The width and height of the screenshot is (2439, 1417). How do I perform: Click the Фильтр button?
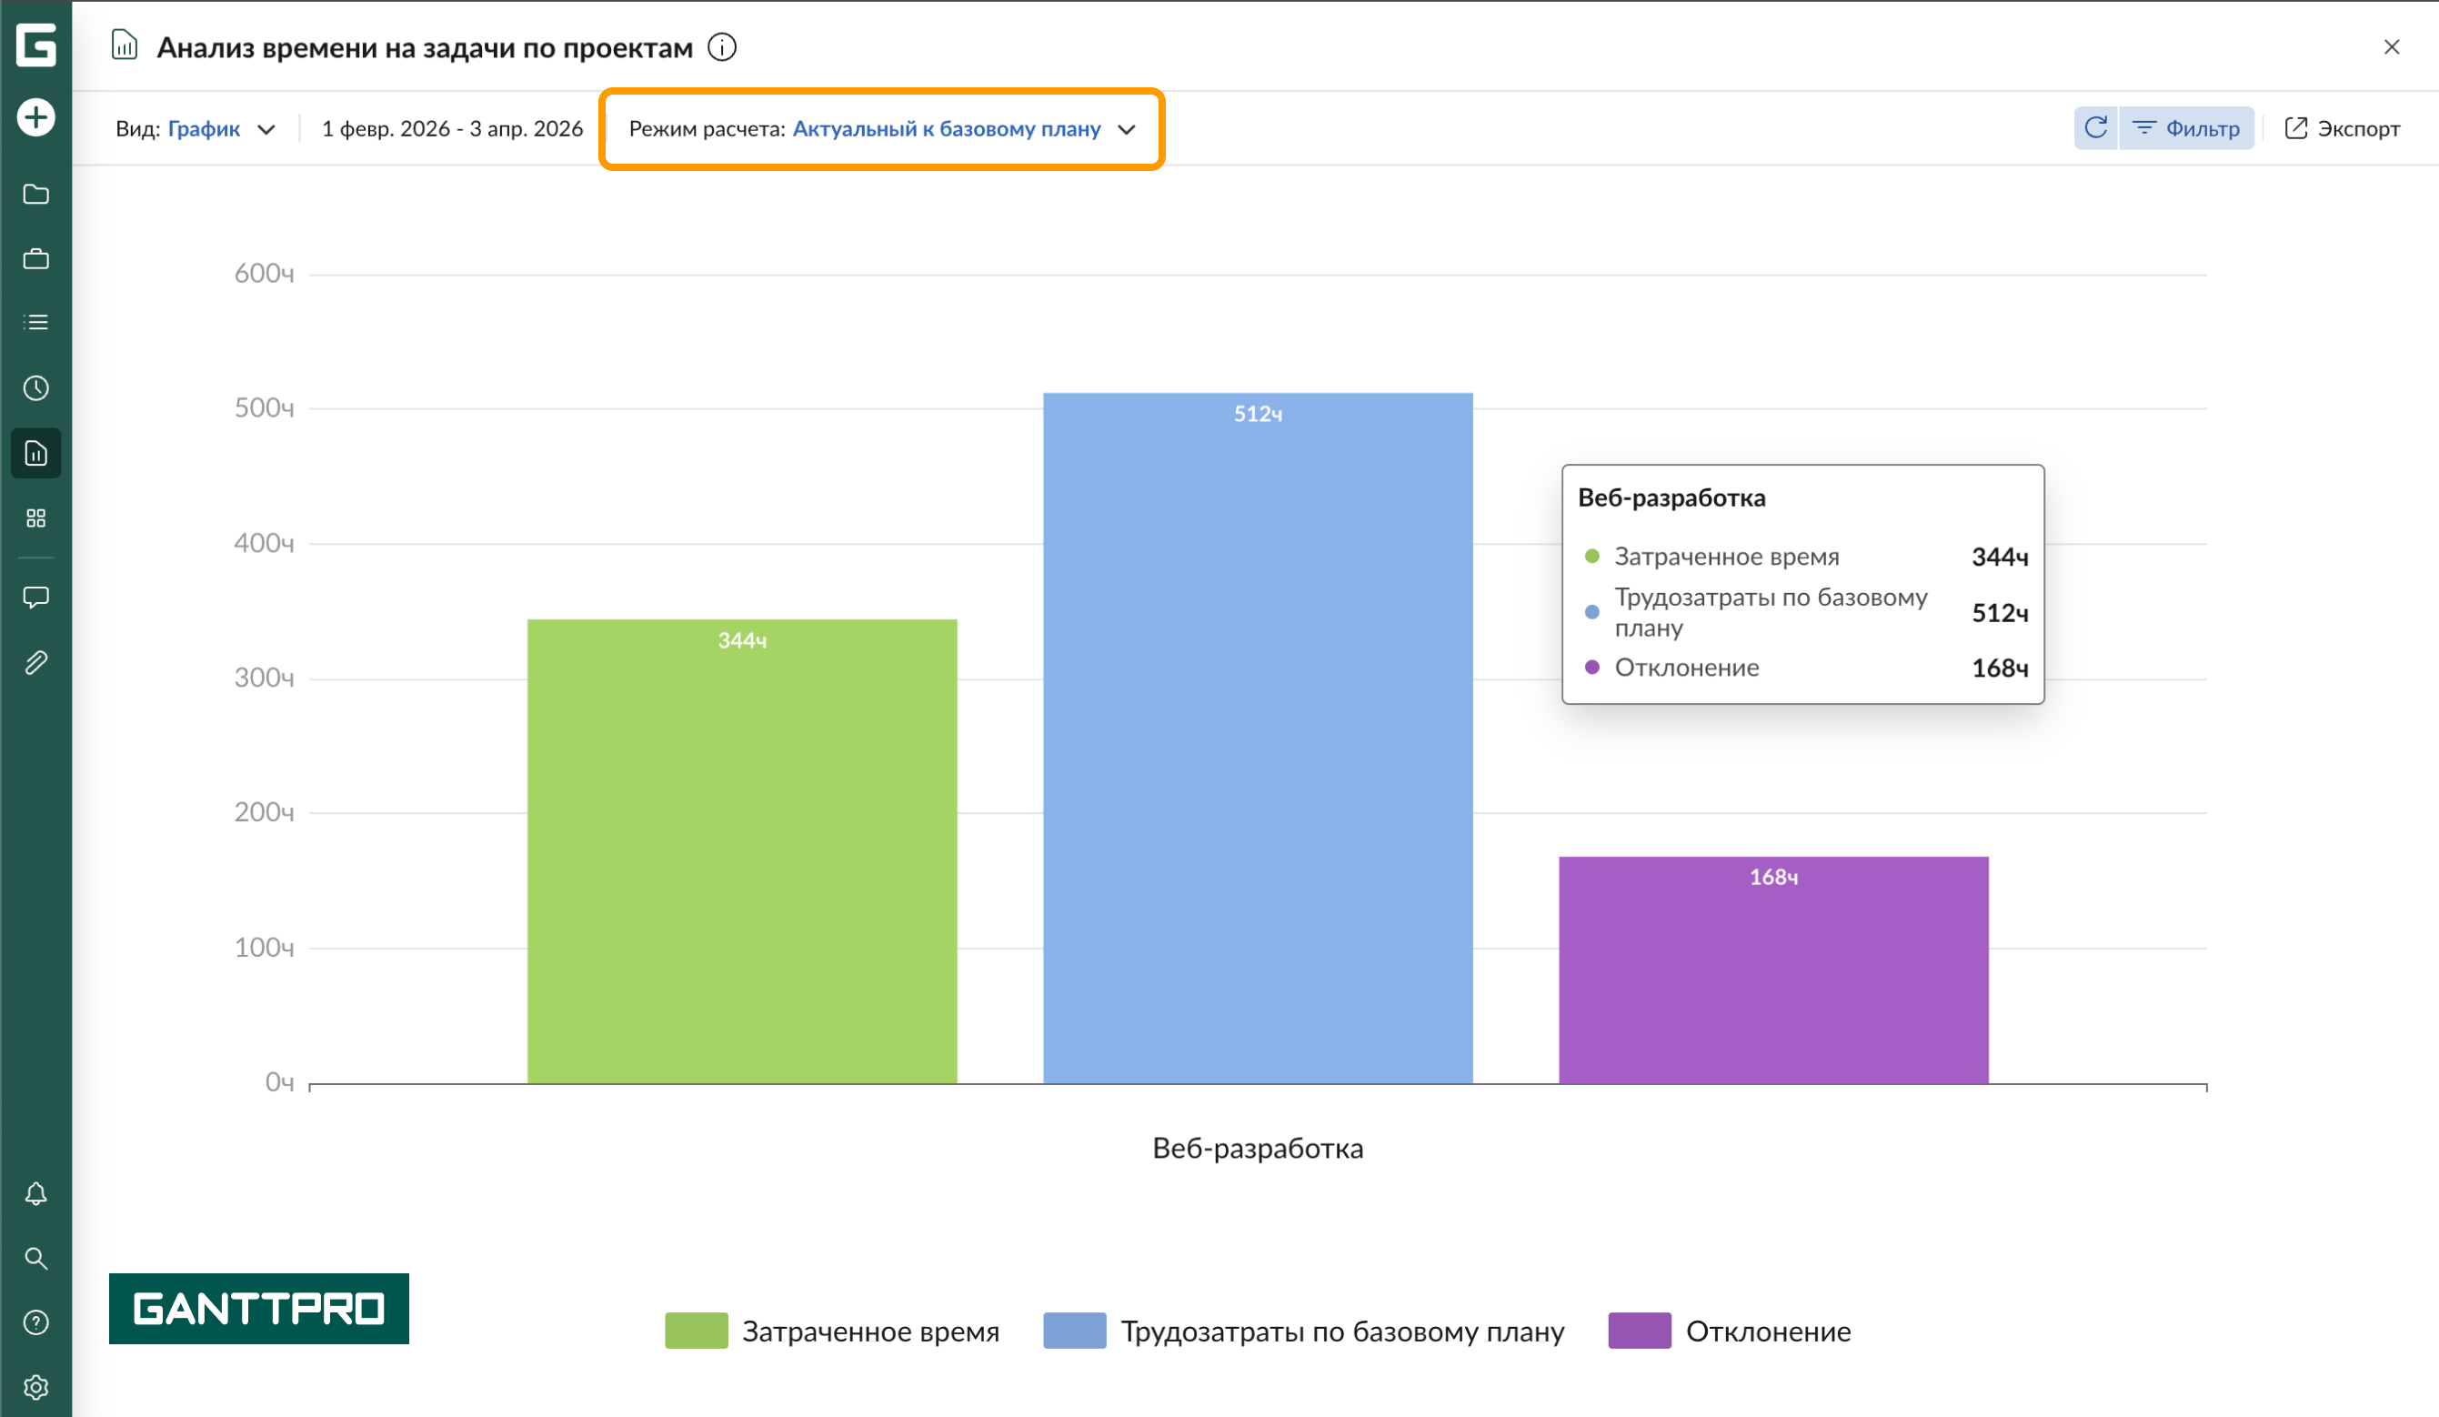pos(2186,129)
